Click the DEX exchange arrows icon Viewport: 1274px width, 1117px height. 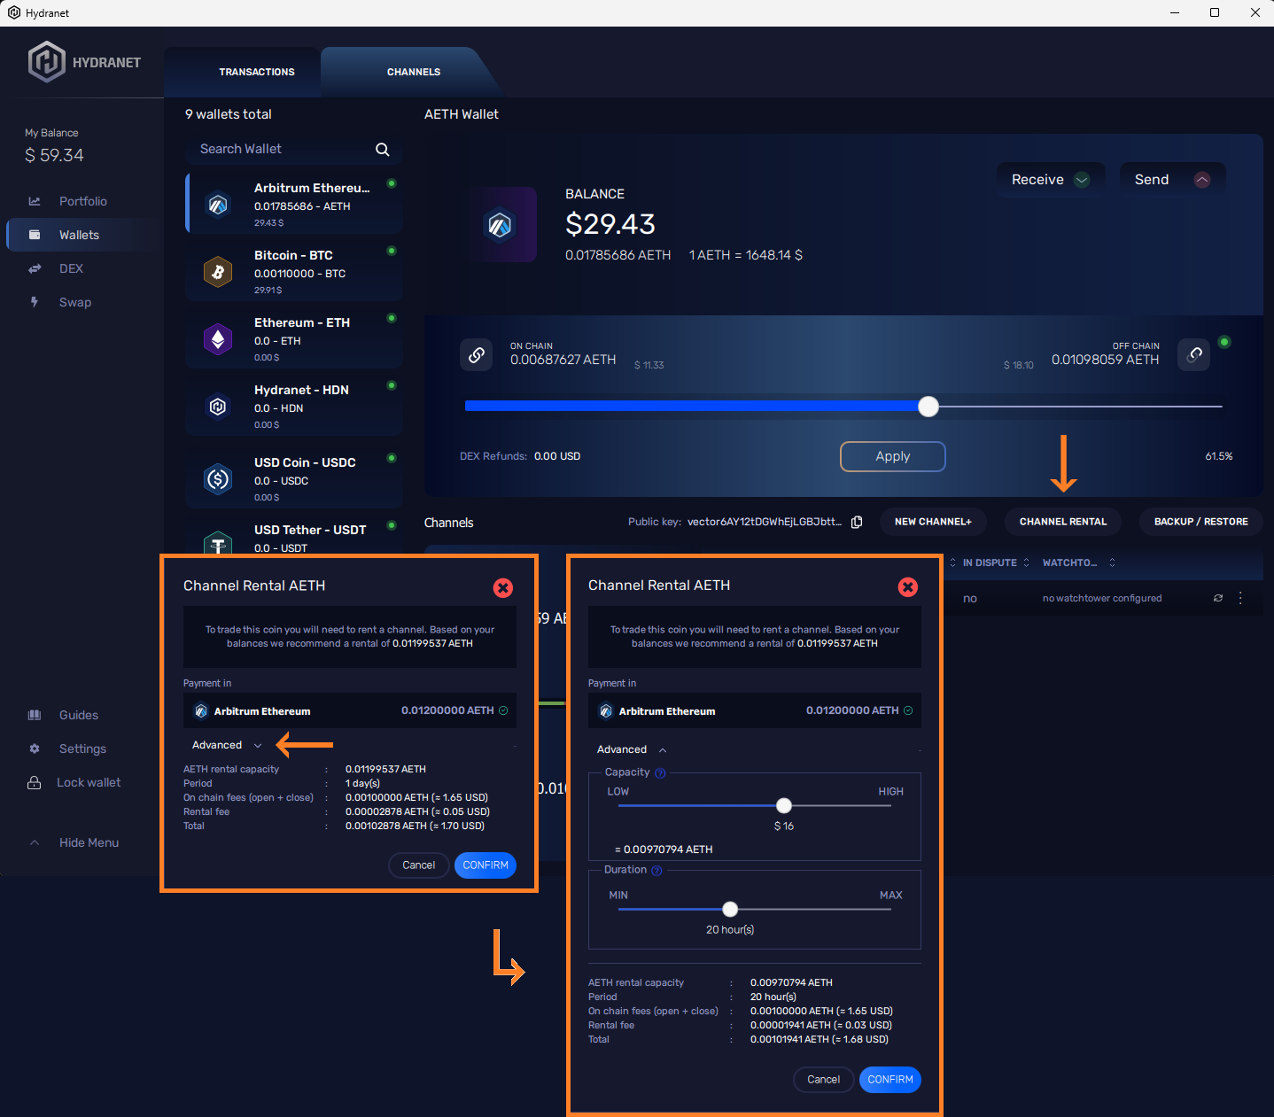pos(35,268)
